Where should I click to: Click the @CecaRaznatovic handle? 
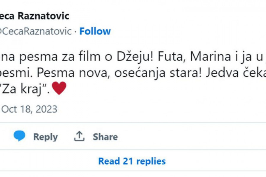tap(35, 31)
